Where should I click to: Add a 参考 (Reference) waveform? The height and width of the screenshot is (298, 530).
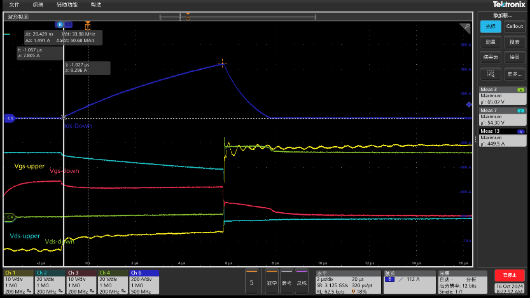pos(286,282)
